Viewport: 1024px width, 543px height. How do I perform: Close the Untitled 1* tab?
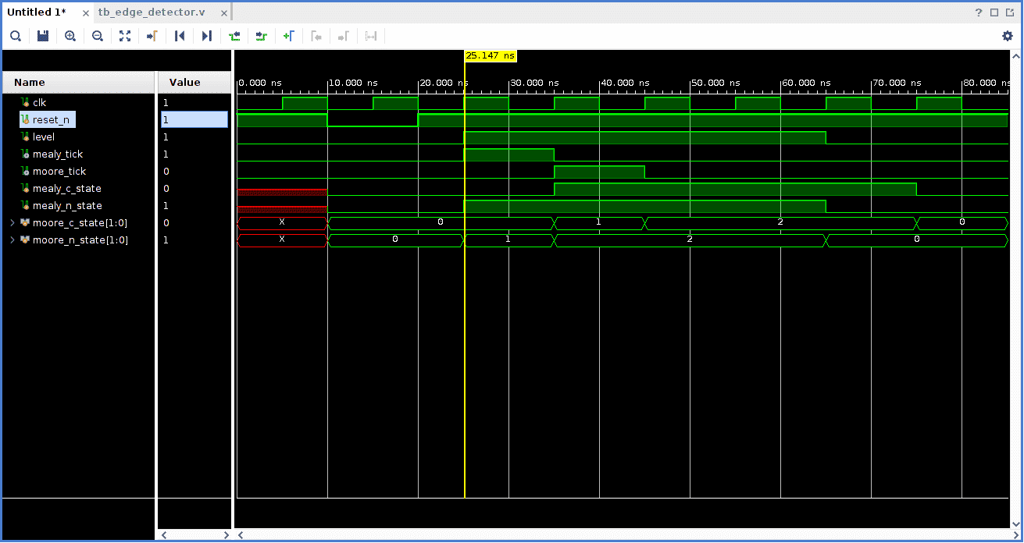pyautogui.click(x=86, y=13)
